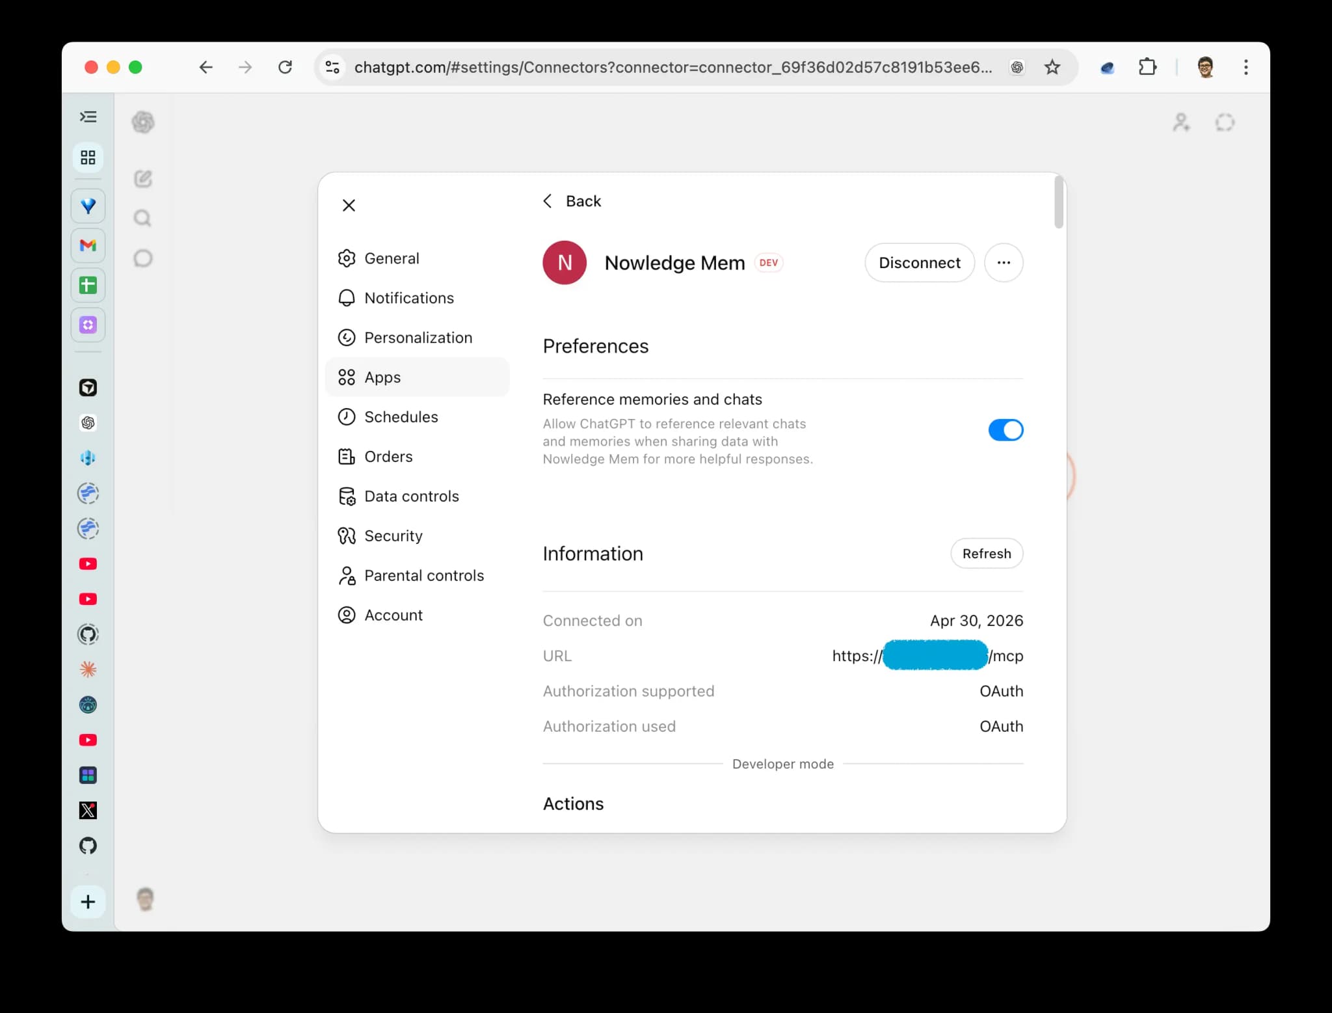
Task: Open Parental controls settings
Action: [417, 576]
